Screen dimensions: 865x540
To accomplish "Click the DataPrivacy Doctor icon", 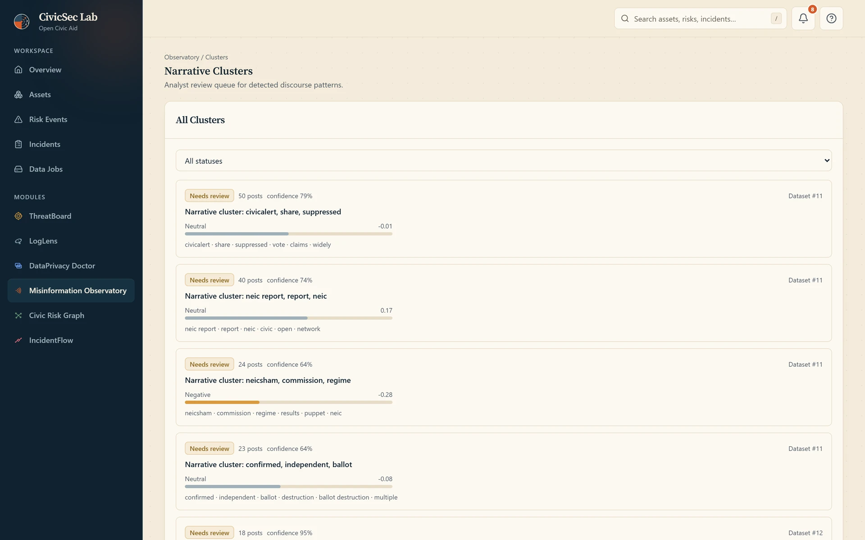I will point(18,265).
